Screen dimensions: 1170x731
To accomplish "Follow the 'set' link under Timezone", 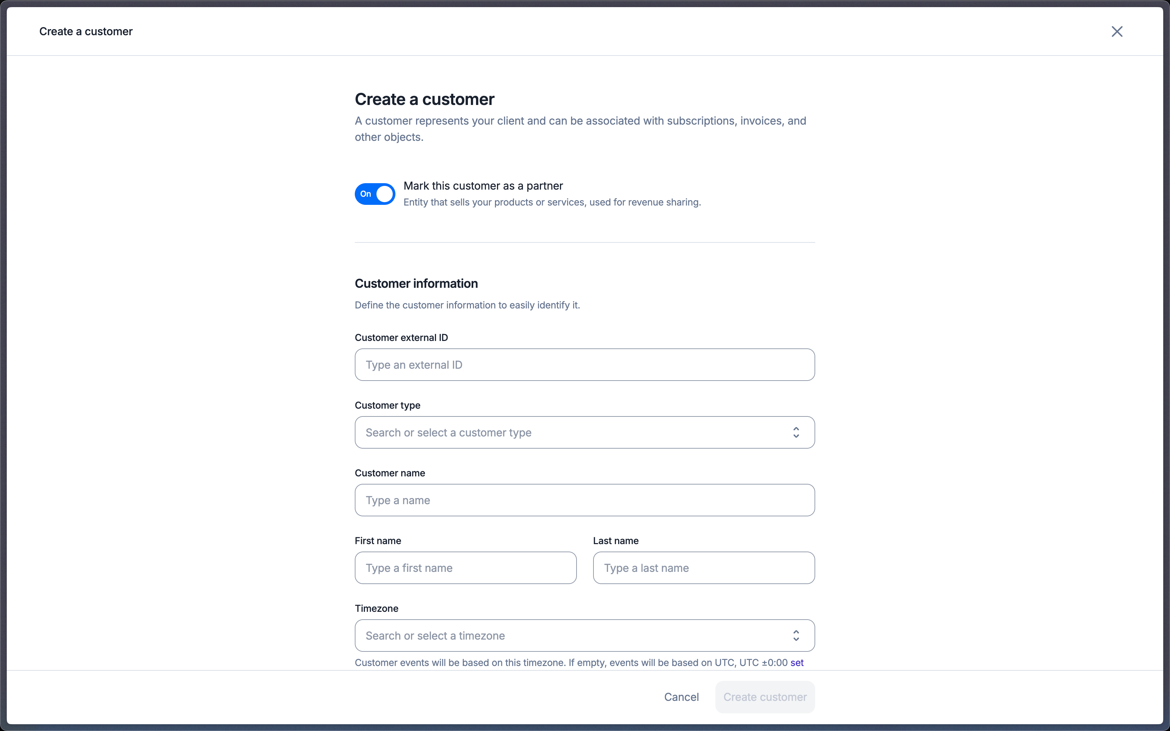I will pos(797,662).
